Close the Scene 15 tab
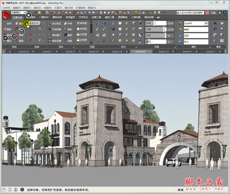The width and height of the screenshot is (230, 194). coord(103,52)
